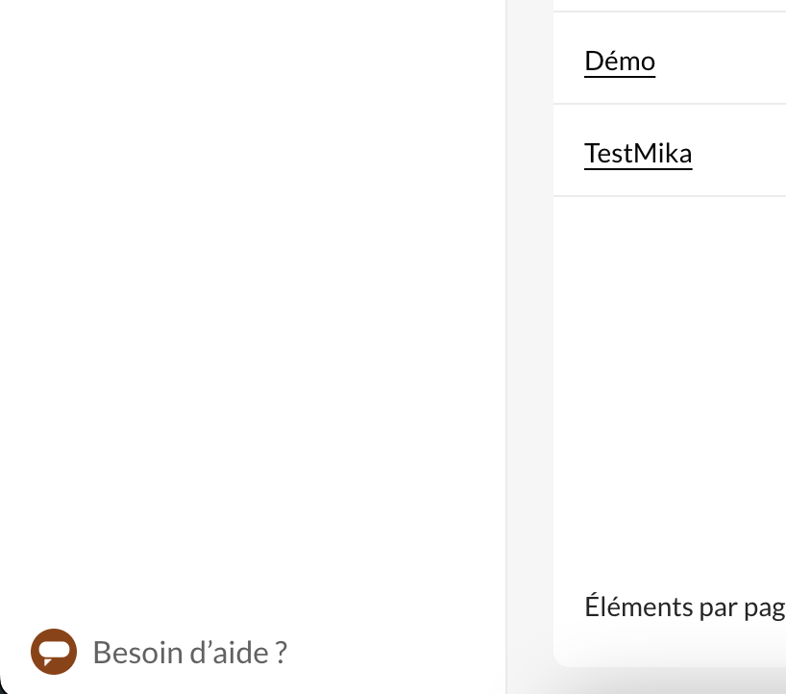
Task: Select the TestMika table row
Action: [x=670, y=150]
